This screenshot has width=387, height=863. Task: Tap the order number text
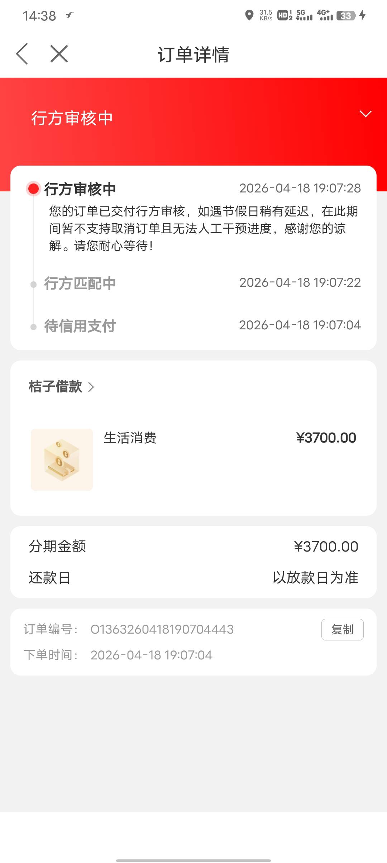[162, 629]
